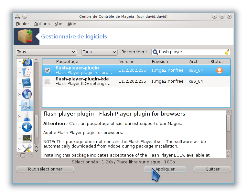Click the 'Sélectionnés : 1.2Ko' status text
This screenshot has width=247, height=196.
click(x=92, y=162)
